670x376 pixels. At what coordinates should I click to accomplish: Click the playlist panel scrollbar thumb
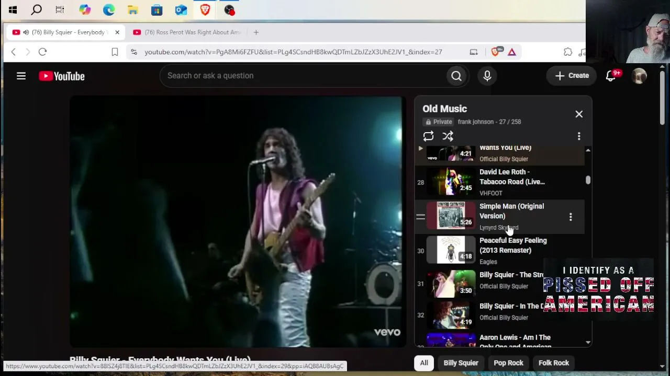(x=588, y=180)
